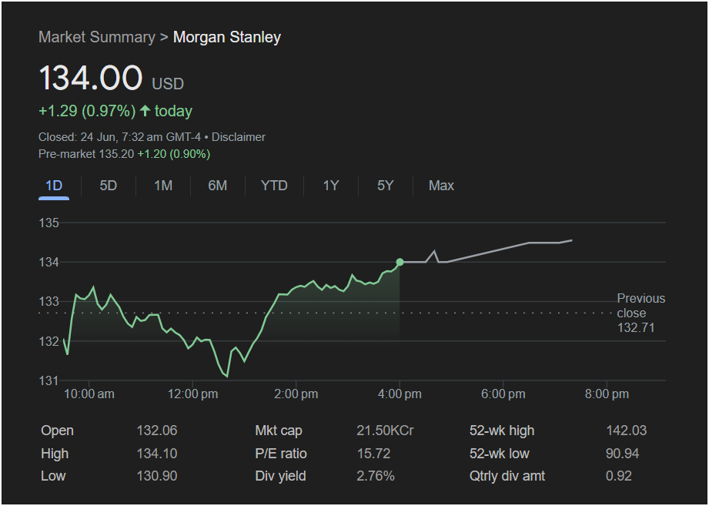Click the P/E ratio label
The image size is (709, 506).
pos(281,454)
